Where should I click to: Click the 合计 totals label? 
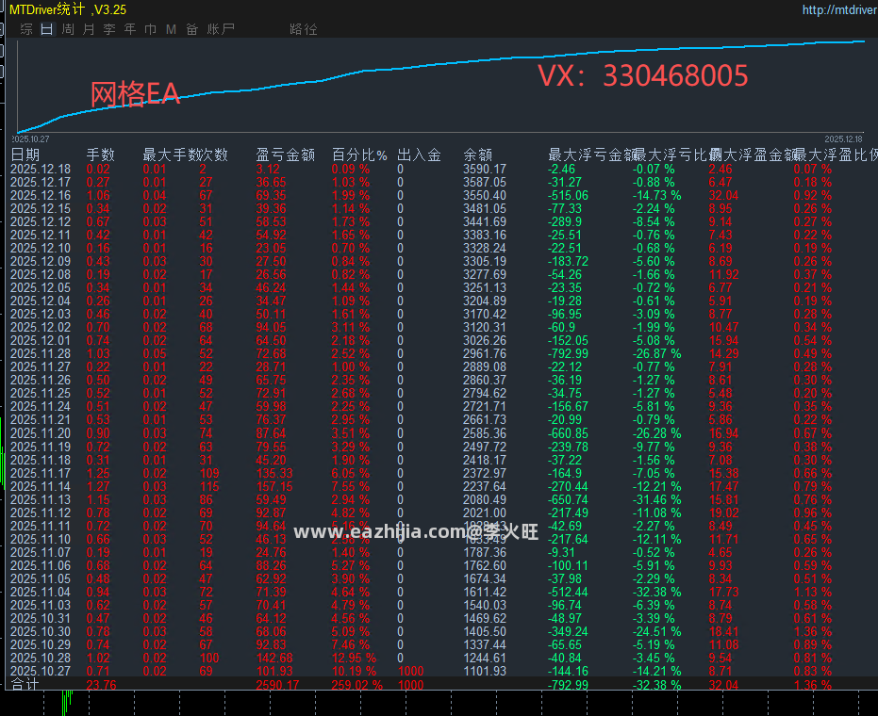pos(25,685)
